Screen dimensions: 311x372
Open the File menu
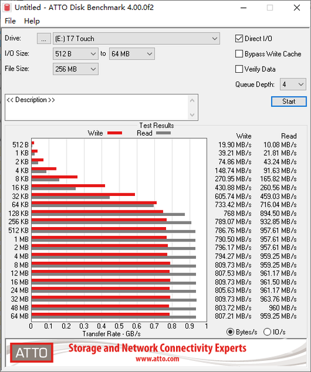pyautogui.click(x=10, y=21)
